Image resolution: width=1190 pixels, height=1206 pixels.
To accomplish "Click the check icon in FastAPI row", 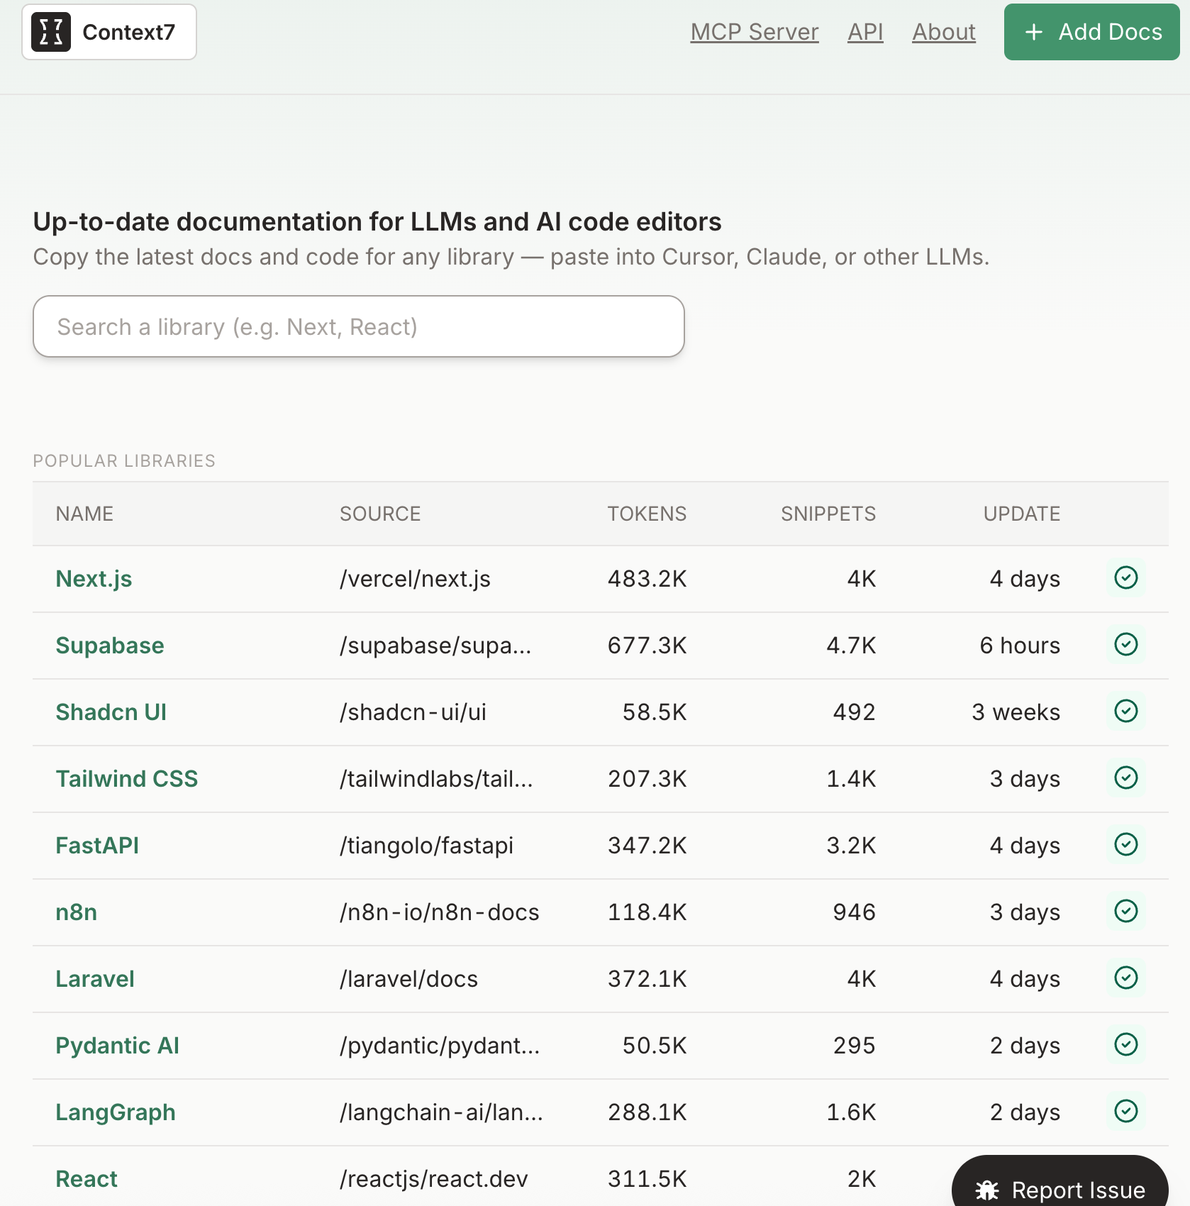I will (1125, 844).
